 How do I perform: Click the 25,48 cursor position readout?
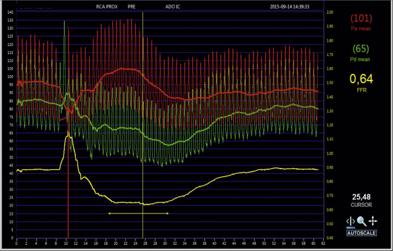coord(361,197)
